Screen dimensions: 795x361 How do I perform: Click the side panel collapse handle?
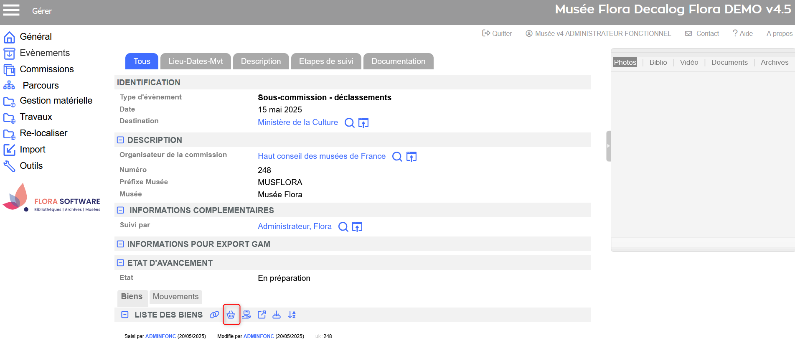tap(608, 146)
